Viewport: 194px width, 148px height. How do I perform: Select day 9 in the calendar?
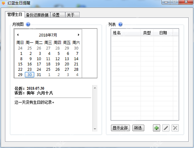31,59
